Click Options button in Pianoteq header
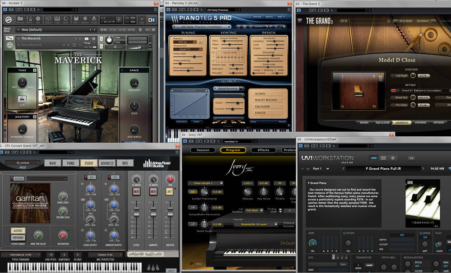 pyautogui.click(x=269, y=17)
